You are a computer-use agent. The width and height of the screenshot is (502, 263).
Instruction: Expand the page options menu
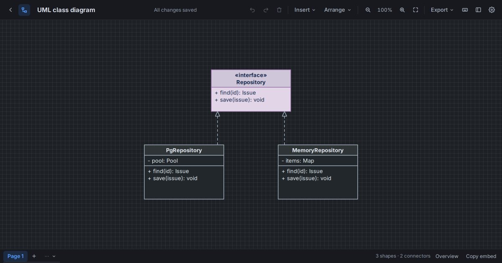click(50, 256)
